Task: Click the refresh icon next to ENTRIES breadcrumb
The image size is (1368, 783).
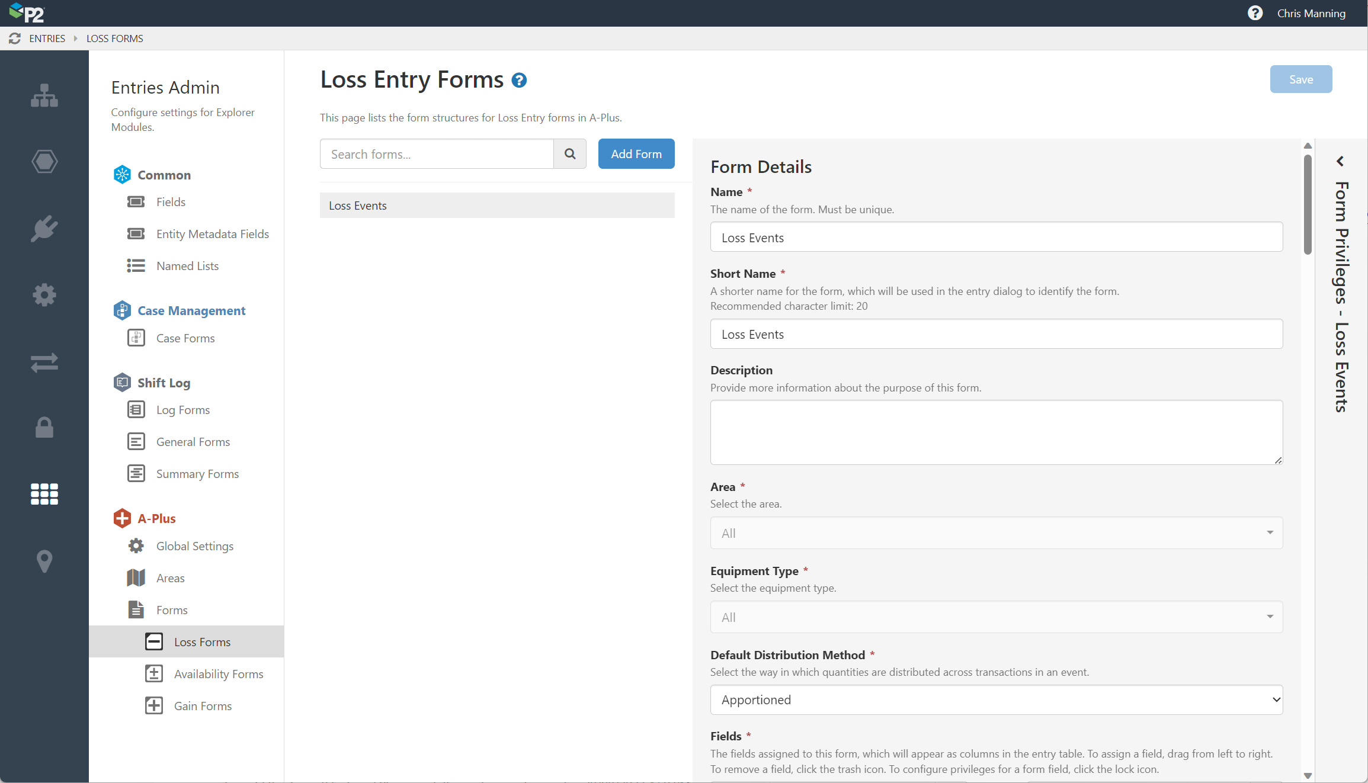Action: point(15,38)
